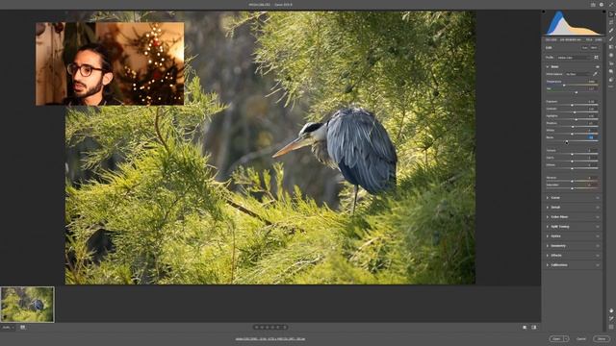Image resolution: width=616 pixels, height=346 pixels.
Task: Click the White Balance eyedropper tool
Action: [596, 74]
